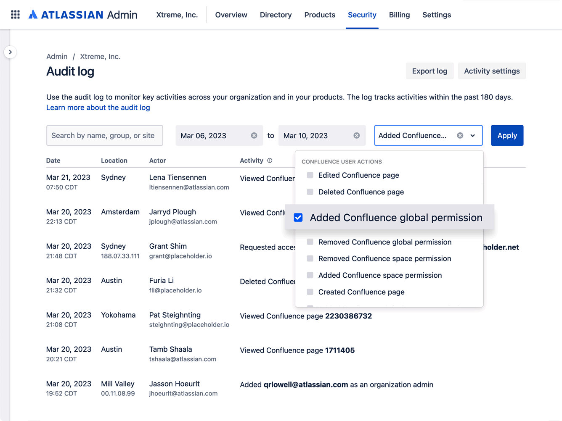This screenshot has height=421, width=562.
Task: Open the activity filter dropdown chevron
Action: tap(473, 135)
